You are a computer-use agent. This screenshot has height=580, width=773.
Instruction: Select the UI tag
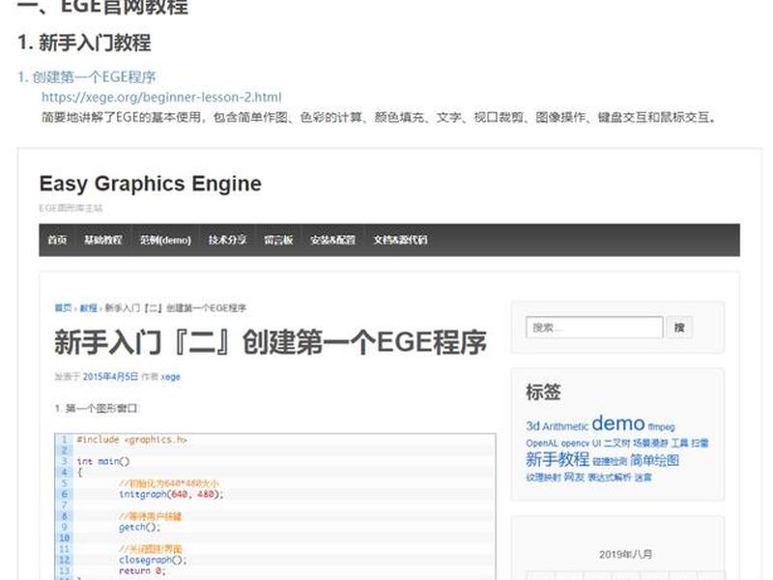coord(596,443)
